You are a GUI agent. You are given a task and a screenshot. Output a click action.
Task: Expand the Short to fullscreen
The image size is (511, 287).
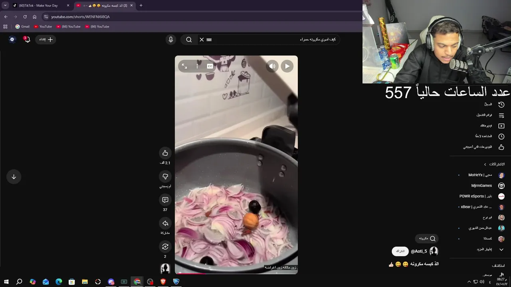pos(184,66)
